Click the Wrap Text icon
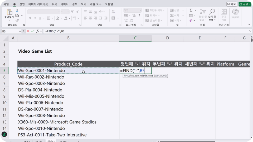 113,12
